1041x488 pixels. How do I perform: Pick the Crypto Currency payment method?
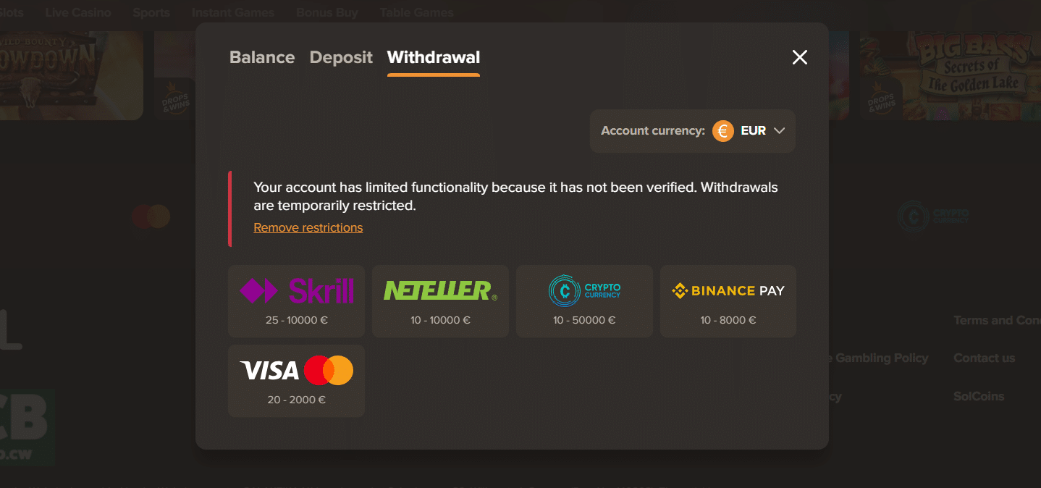point(583,300)
